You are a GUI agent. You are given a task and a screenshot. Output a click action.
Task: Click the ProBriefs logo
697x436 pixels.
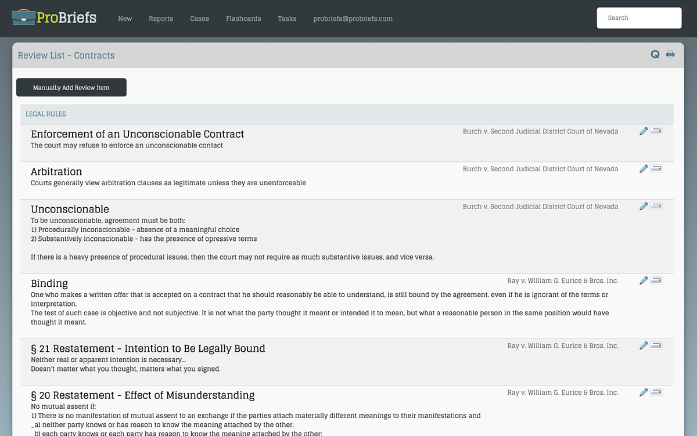pos(53,17)
